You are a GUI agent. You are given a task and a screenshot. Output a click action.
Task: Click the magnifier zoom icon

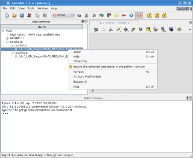(x=118, y=29)
